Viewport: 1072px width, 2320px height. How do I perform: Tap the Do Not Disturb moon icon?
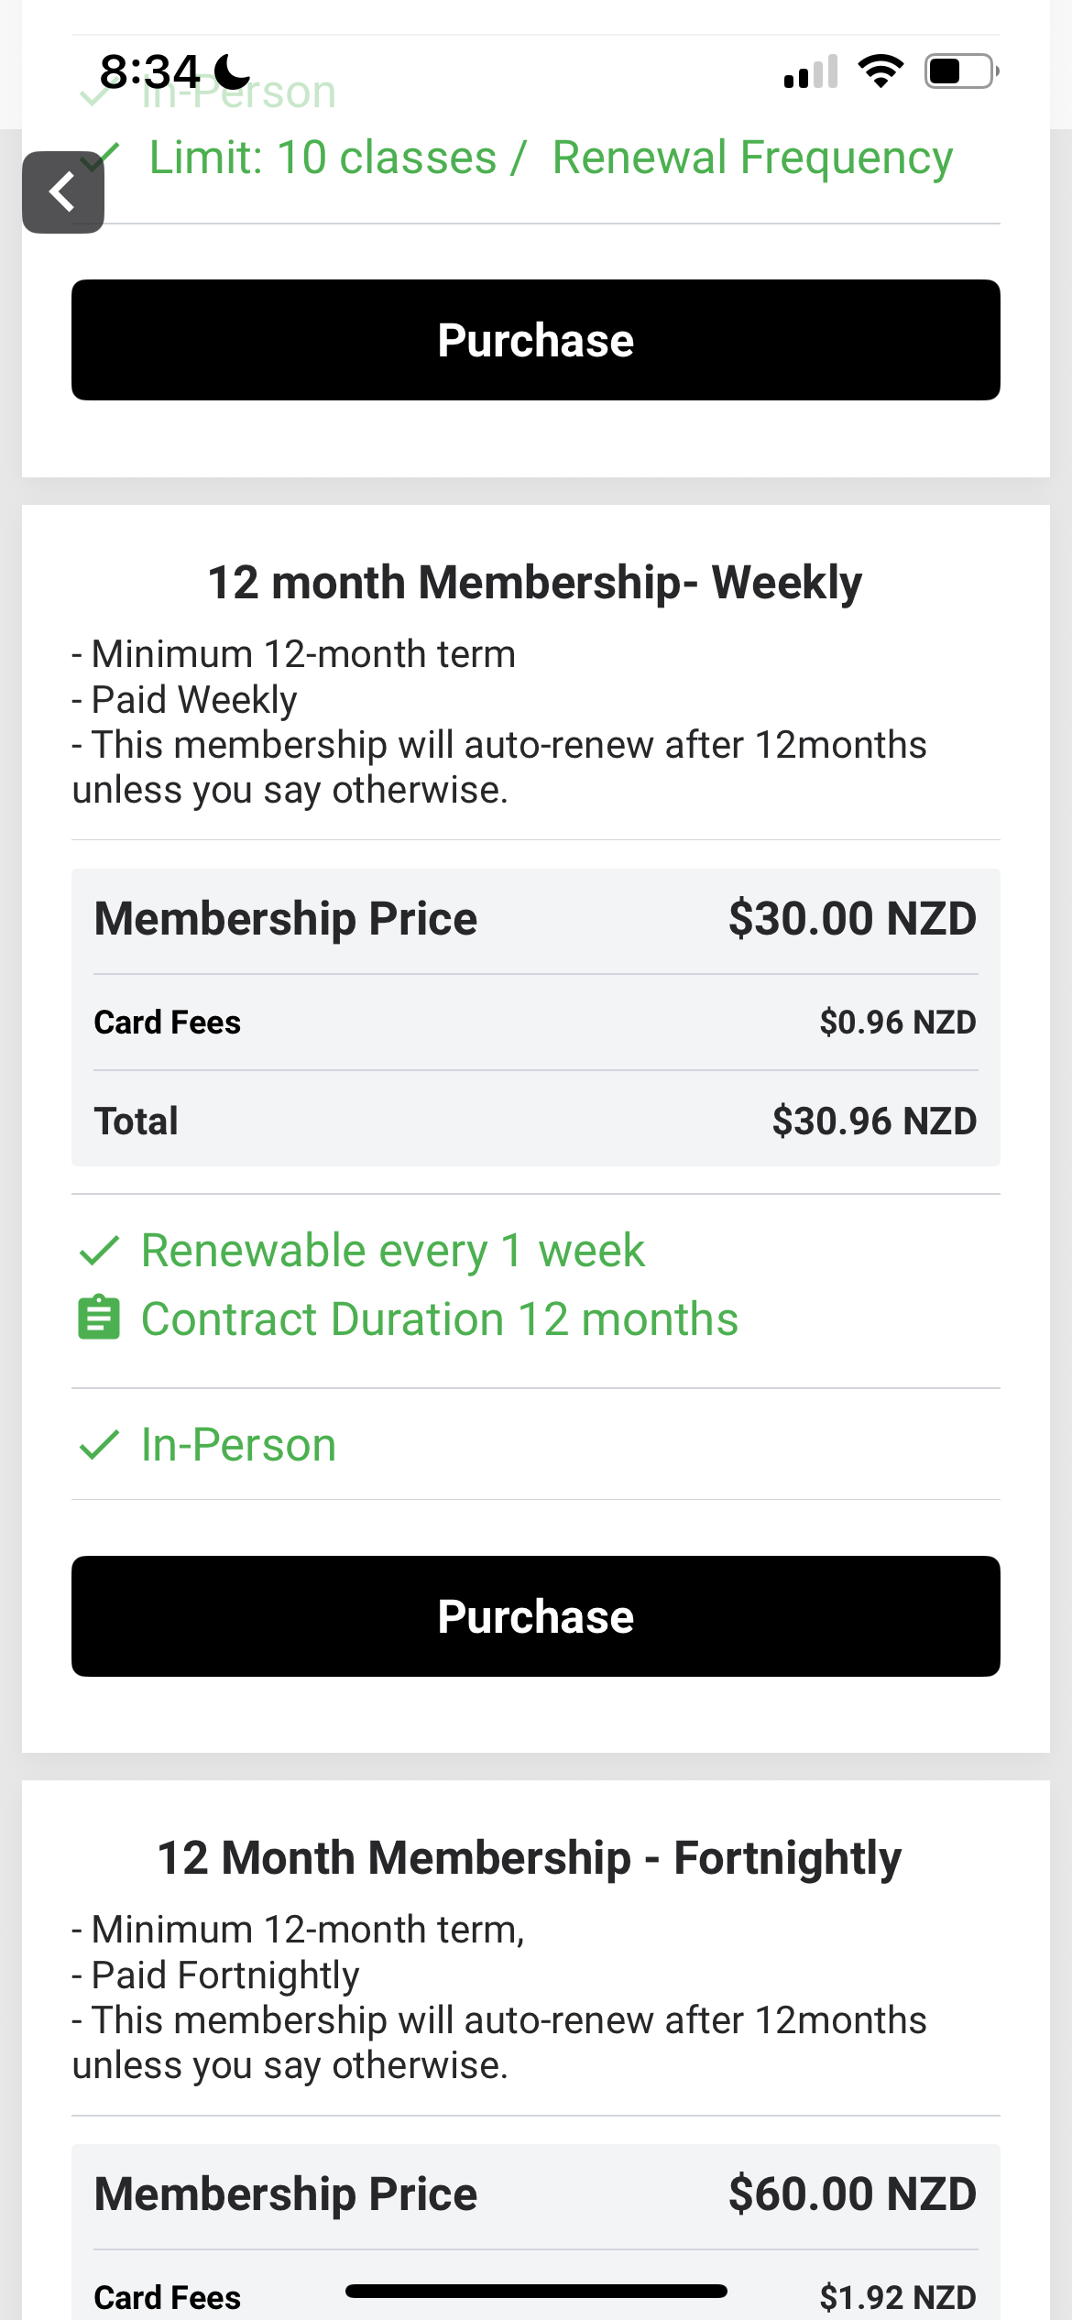(x=232, y=71)
